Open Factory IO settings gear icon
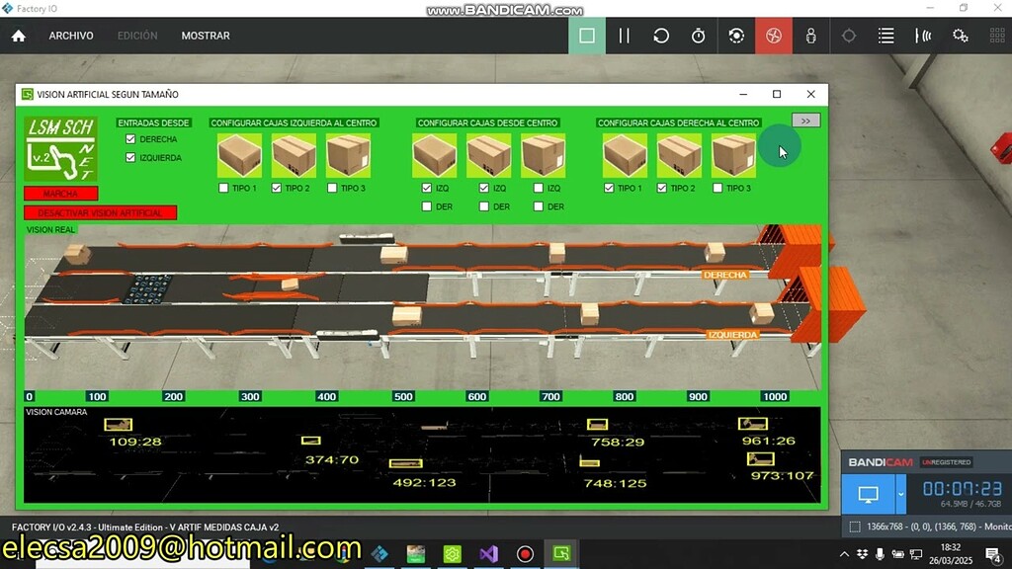The image size is (1012, 569). click(960, 35)
